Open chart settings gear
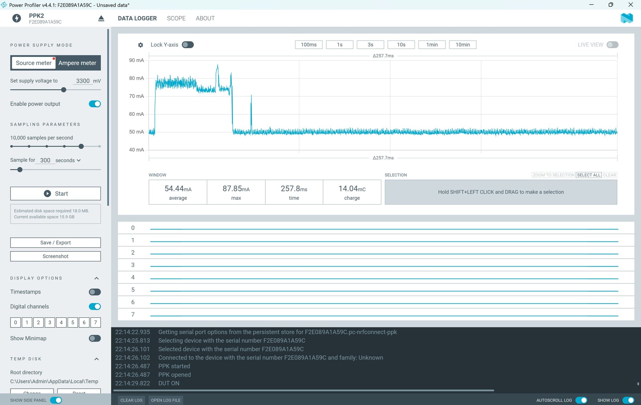The image size is (641, 405). (140, 45)
